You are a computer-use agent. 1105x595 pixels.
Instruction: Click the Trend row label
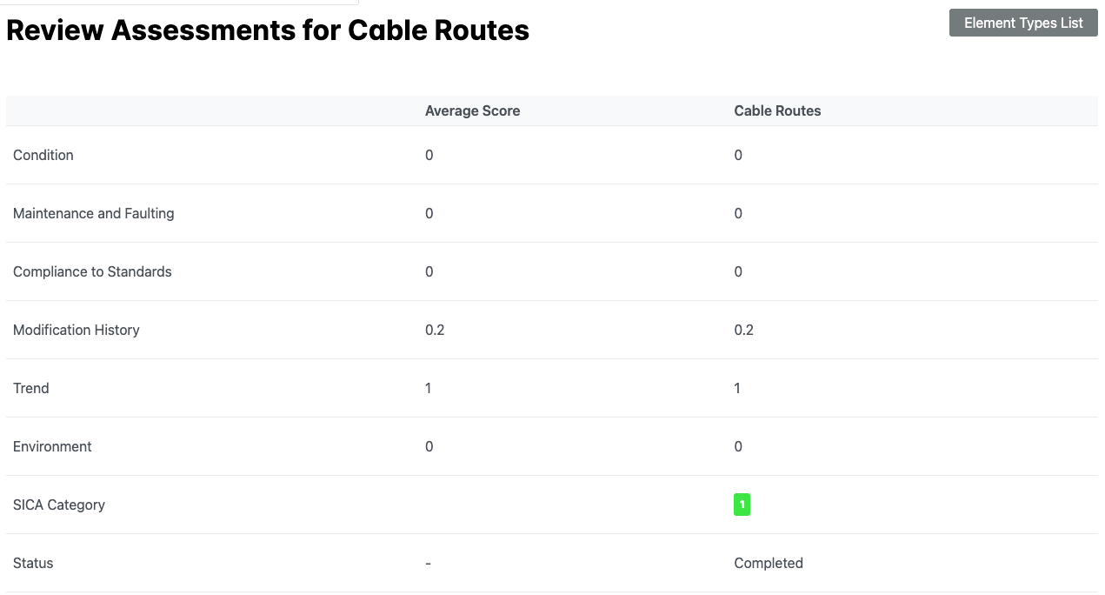(31, 388)
